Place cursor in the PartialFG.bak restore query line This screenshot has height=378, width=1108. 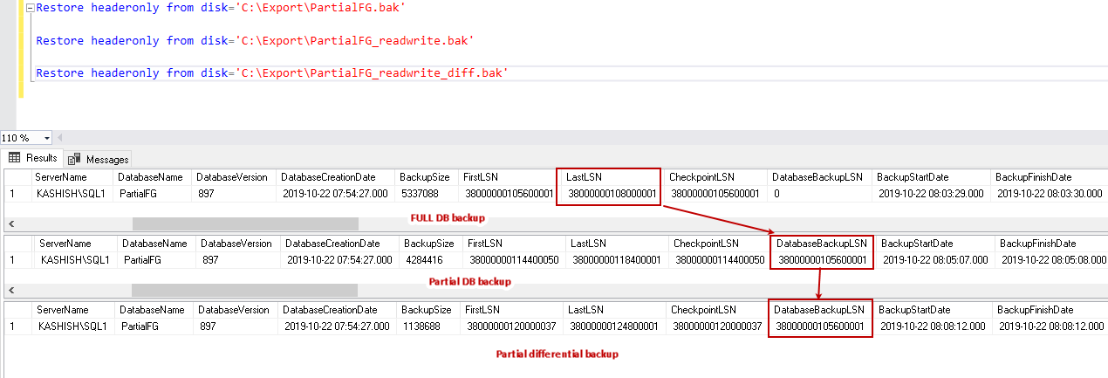(221, 7)
